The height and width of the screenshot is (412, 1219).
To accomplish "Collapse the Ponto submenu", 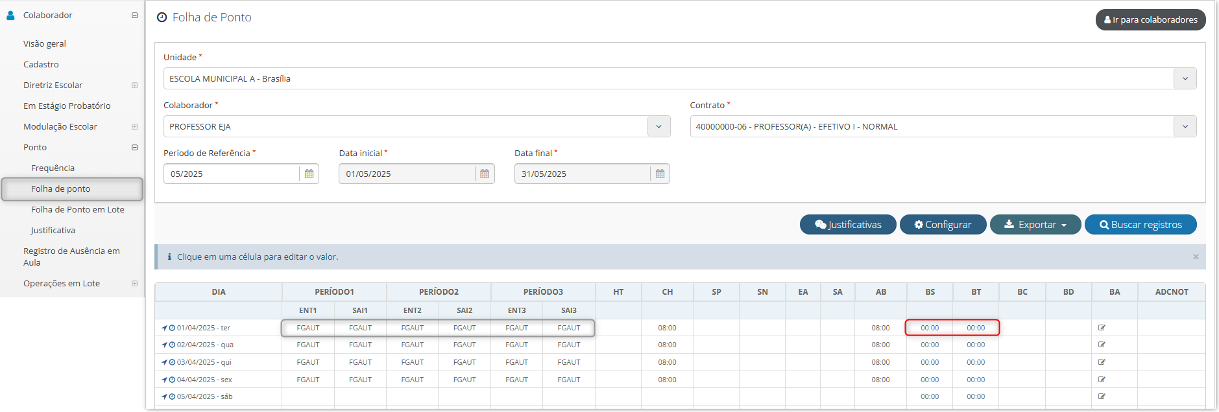I will [134, 147].
